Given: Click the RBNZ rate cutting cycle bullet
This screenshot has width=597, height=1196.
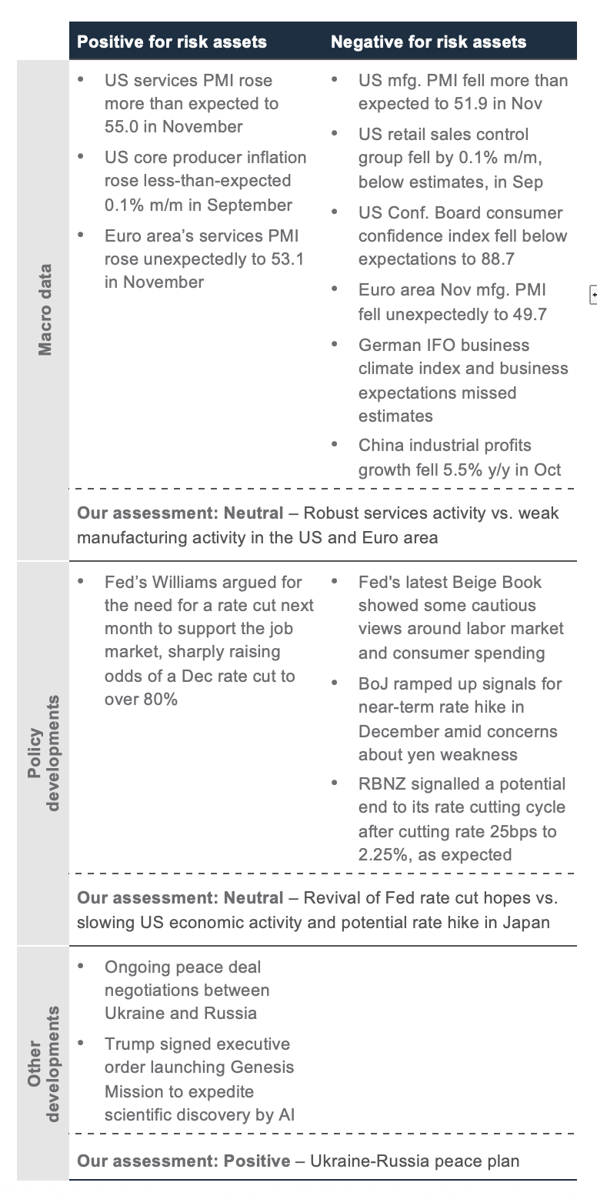Looking at the screenshot, I should (x=461, y=819).
